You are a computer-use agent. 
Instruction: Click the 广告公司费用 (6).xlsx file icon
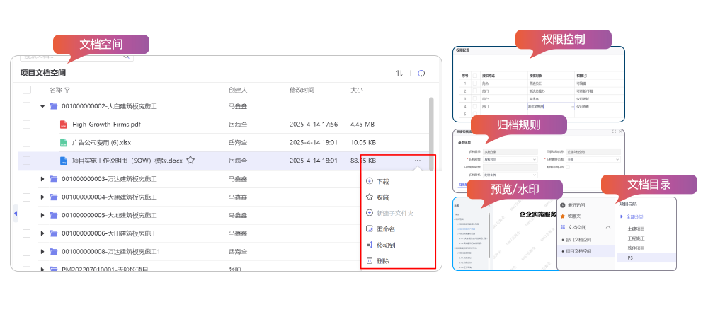pos(63,143)
